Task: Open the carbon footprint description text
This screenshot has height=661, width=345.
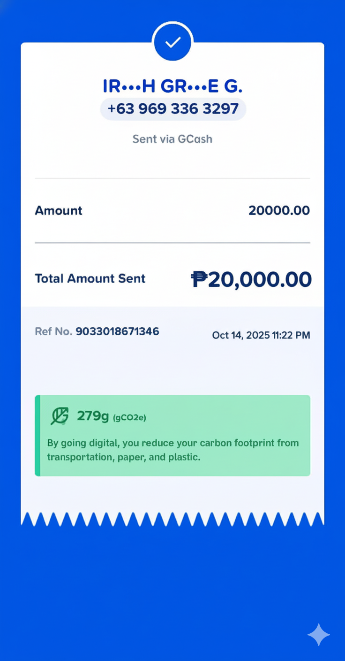Action: point(172,450)
